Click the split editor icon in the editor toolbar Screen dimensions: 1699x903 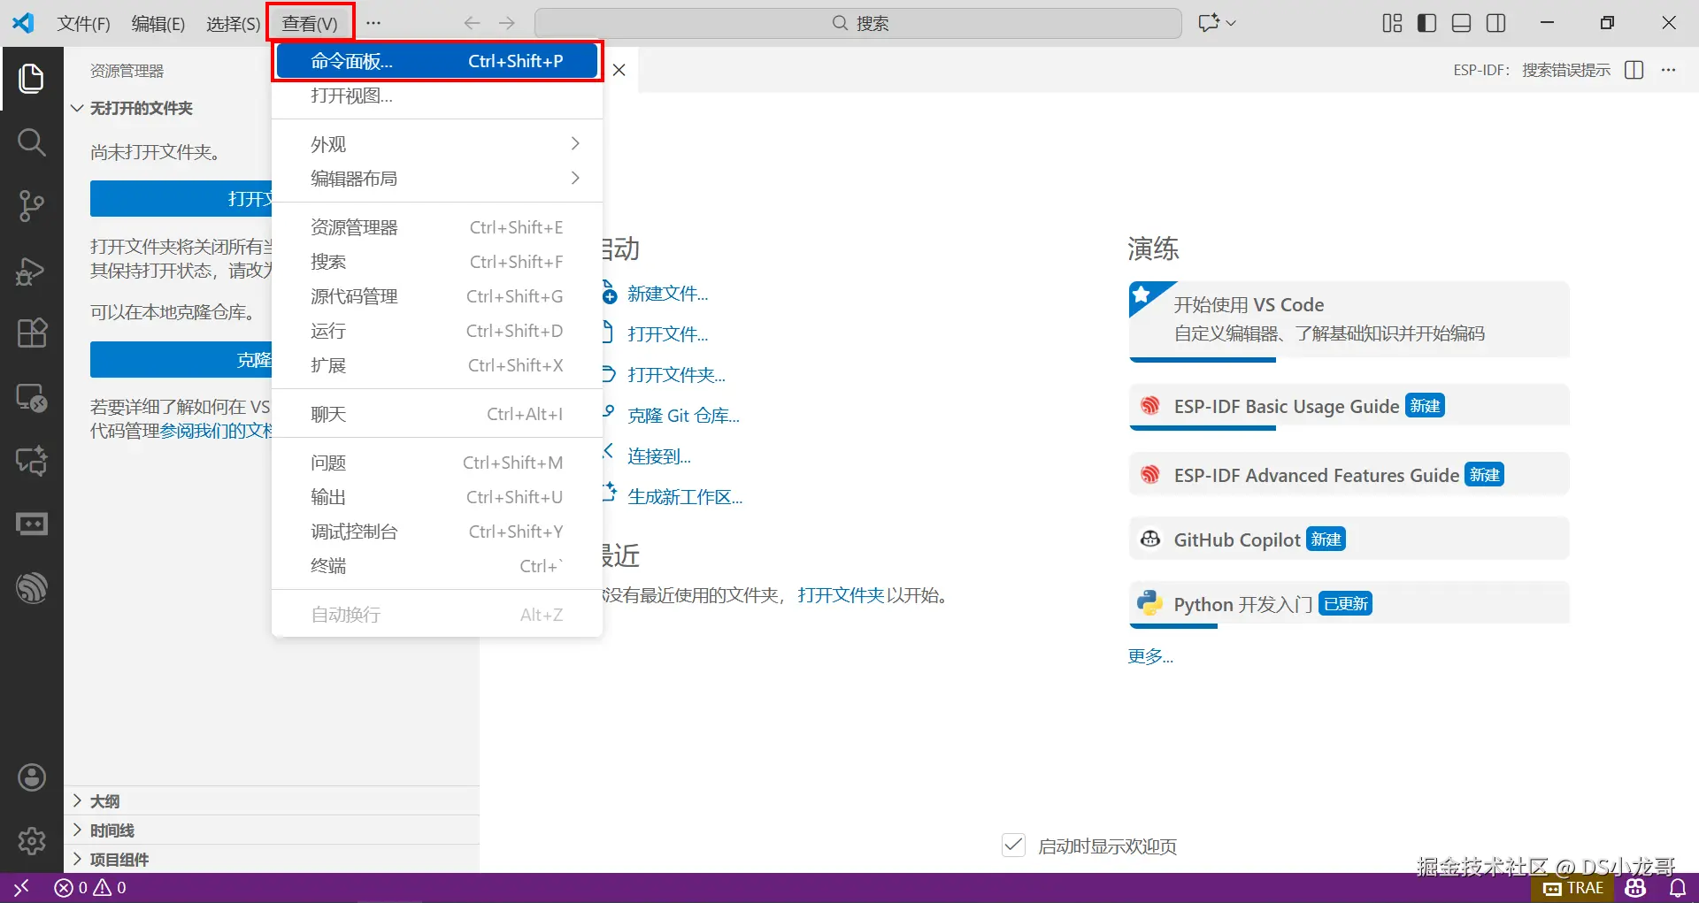(x=1634, y=70)
